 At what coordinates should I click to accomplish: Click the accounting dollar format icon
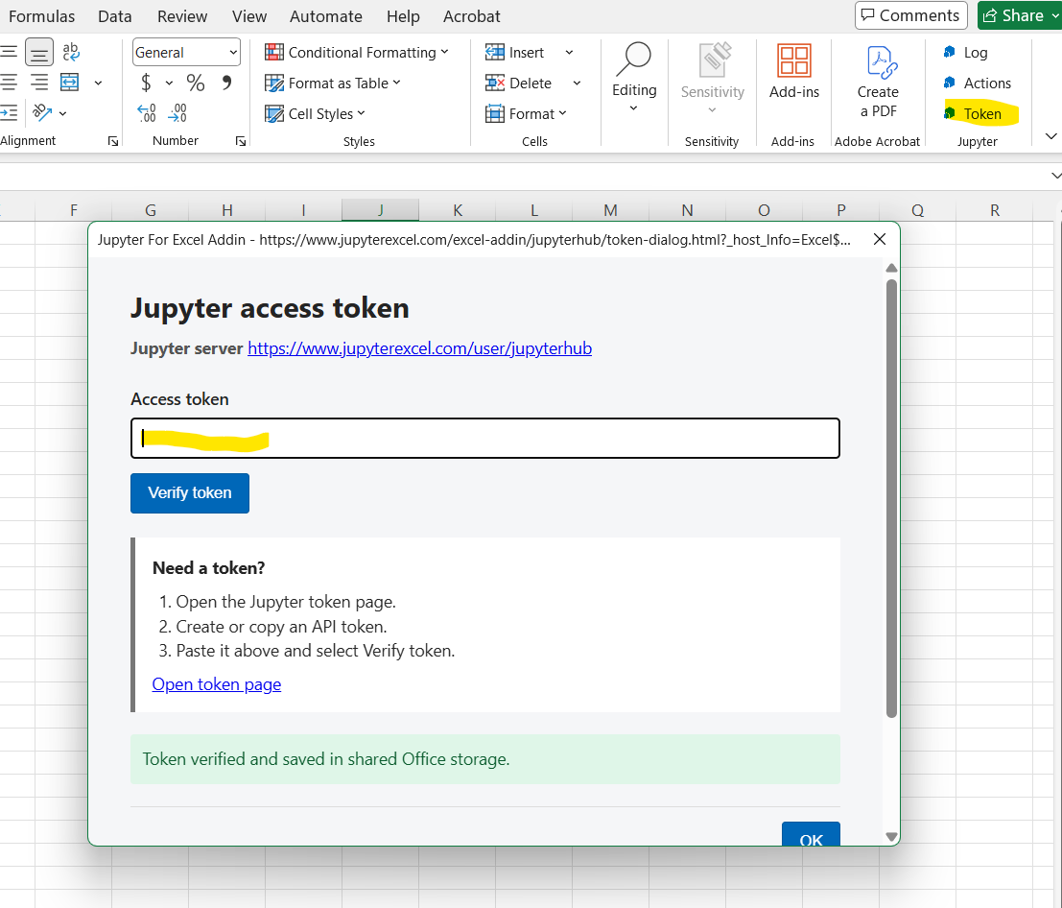(x=146, y=83)
